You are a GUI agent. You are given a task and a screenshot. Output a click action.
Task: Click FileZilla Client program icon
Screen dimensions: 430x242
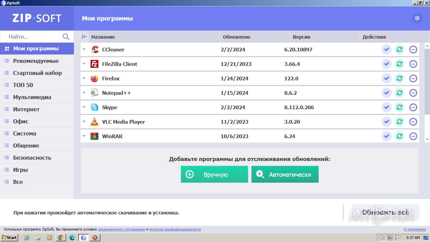coord(95,64)
